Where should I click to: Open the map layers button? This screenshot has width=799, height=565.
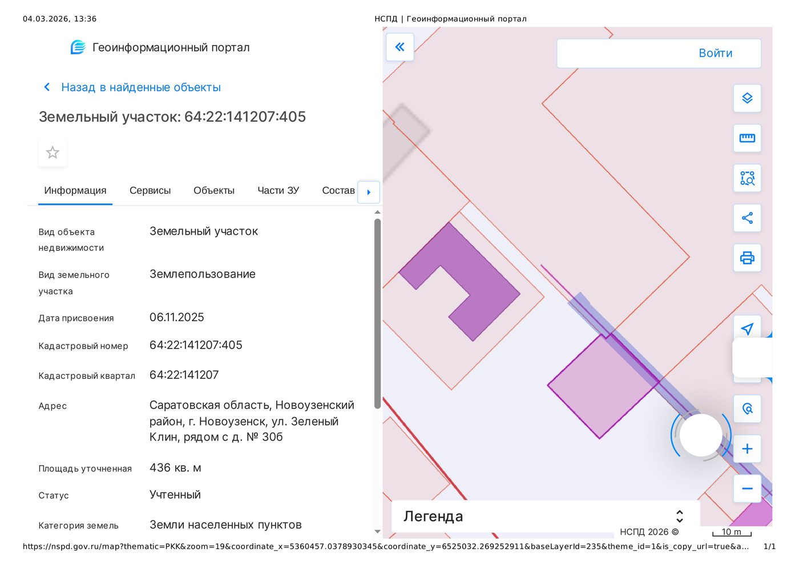747,98
